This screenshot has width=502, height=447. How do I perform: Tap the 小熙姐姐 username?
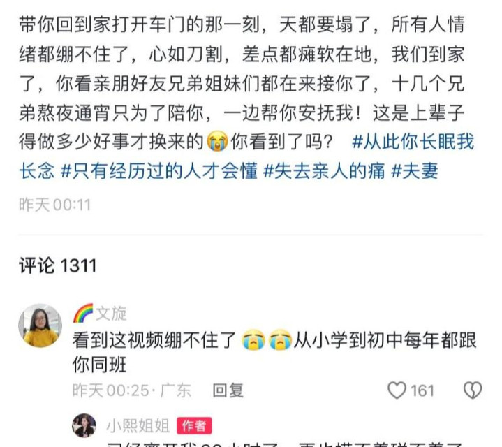(138, 426)
